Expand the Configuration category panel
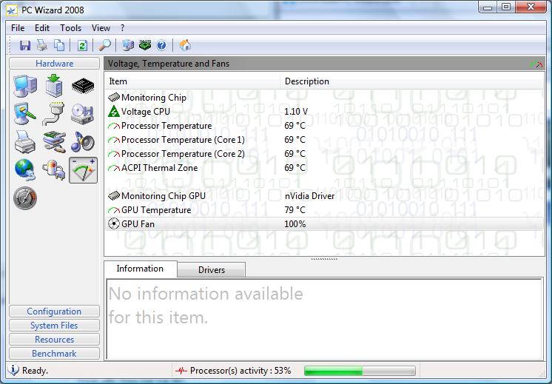 [x=54, y=311]
